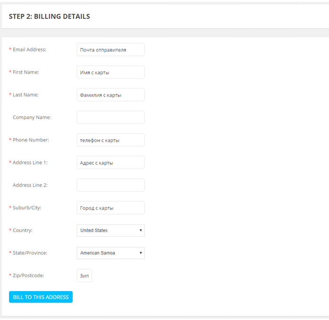The width and height of the screenshot is (329, 320).
Task: Click the empty Company Name field
Action: (x=110, y=117)
